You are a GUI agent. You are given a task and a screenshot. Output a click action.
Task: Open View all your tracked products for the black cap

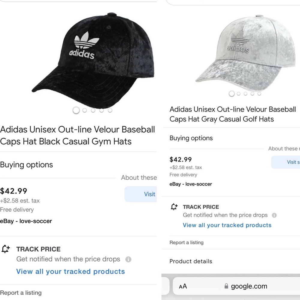[x=70, y=271]
